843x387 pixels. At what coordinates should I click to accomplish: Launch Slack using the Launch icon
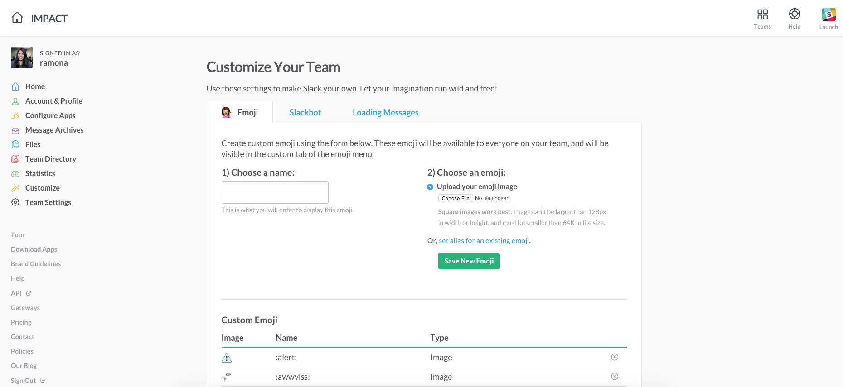(x=828, y=14)
